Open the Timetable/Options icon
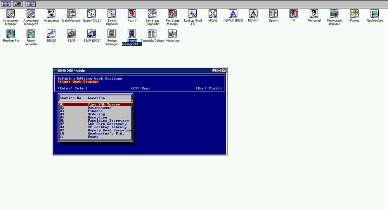Viewport: 388px width, 210px height. coord(152,34)
